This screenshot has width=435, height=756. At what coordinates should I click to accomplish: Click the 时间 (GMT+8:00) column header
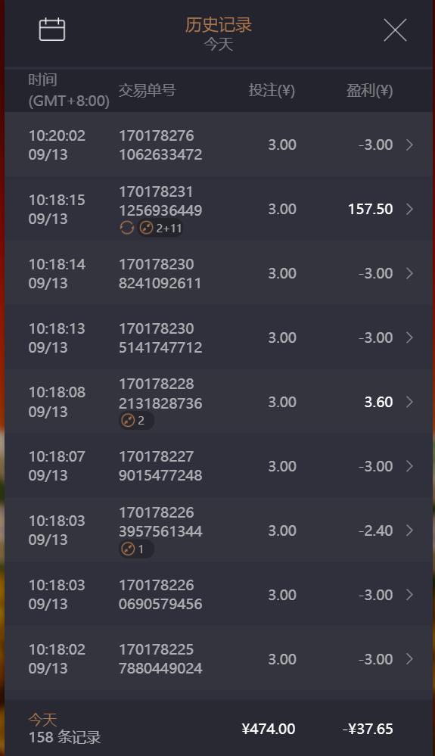tap(68, 90)
